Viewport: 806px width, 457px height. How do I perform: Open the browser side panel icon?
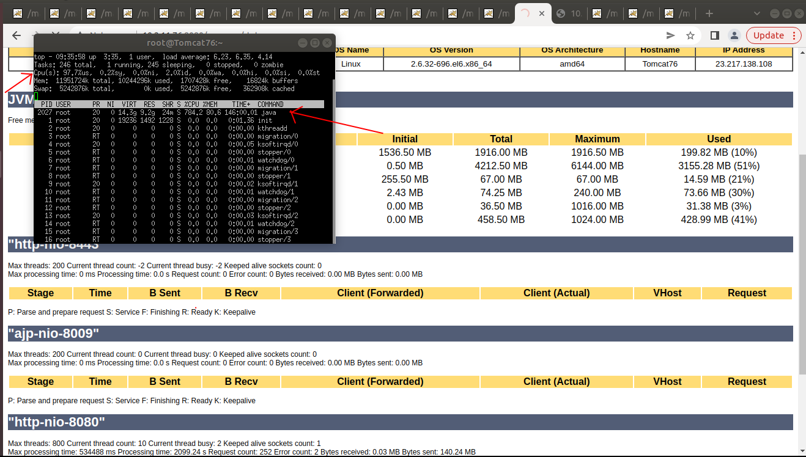coord(714,35)
